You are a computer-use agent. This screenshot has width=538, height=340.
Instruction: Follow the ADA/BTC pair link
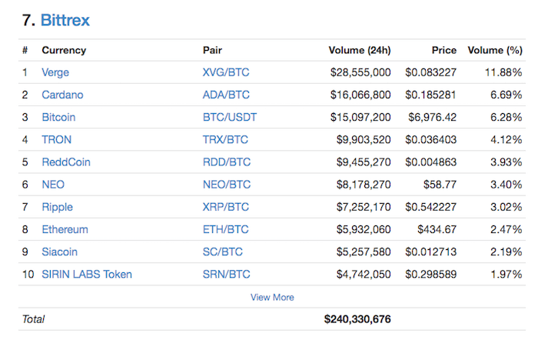click(x=226, y=95)
